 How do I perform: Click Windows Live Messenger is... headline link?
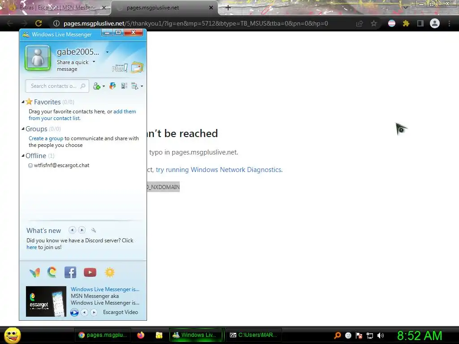pos(105,289)
